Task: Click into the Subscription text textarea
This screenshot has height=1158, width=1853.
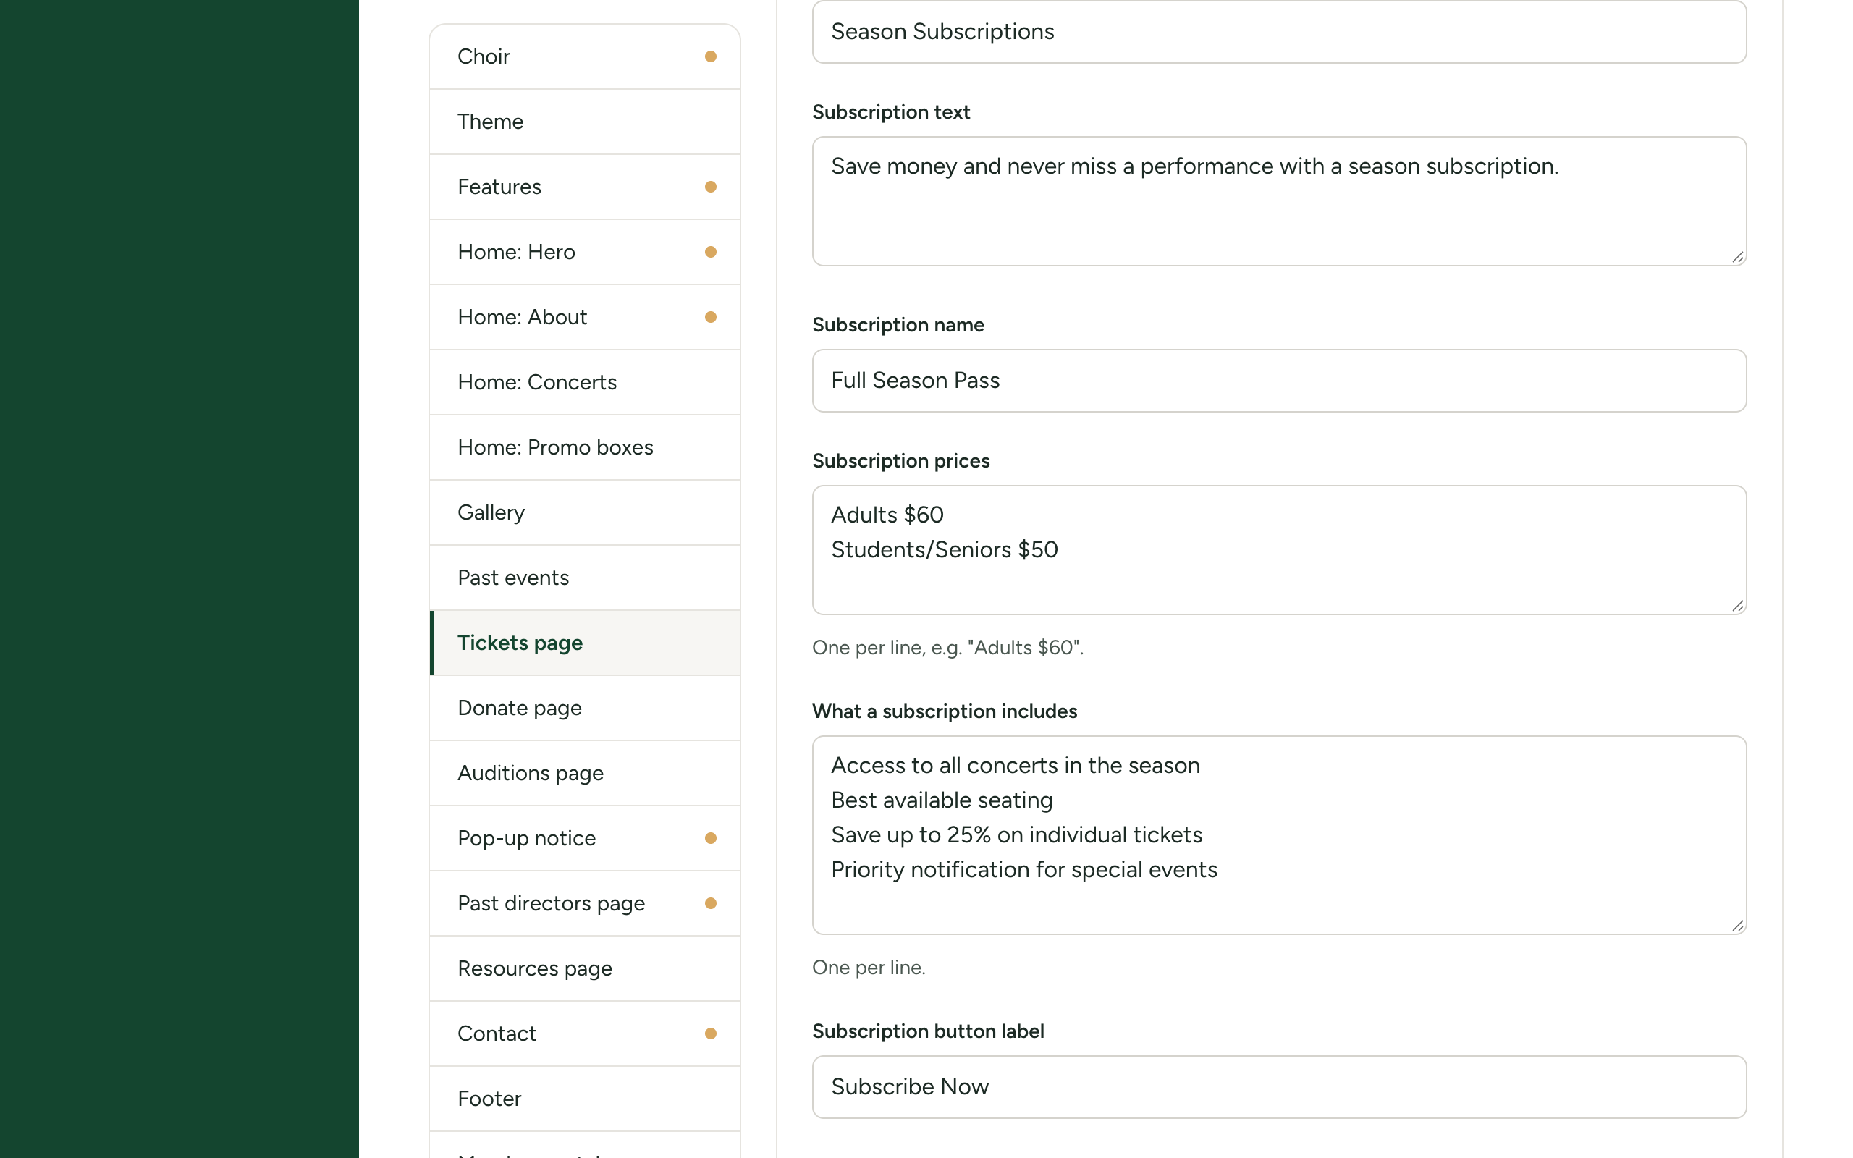Action: (1279, 201)
